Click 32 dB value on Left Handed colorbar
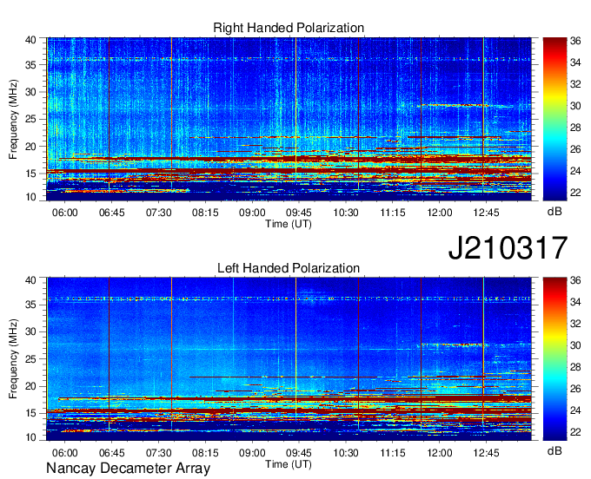 pos(575,324)
